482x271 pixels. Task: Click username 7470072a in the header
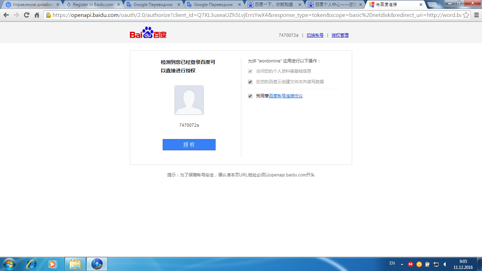[289, 35]
